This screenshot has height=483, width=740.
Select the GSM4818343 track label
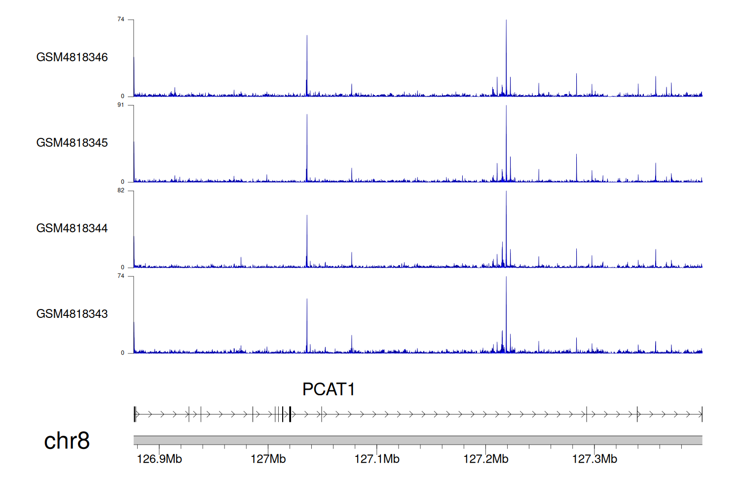point(72,314)
